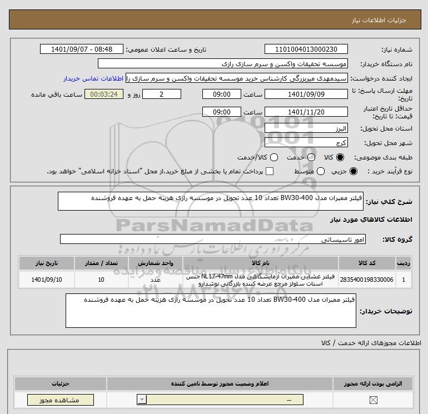The image size is (428, 414).
Task: Click the ردیف column header
Action: [404, 263]
